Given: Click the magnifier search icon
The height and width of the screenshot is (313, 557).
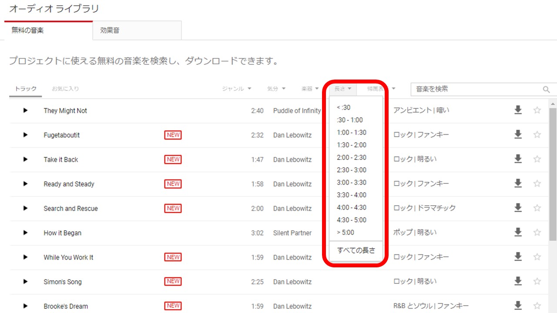Looking at the screenshot, I should tap(547, 89).
